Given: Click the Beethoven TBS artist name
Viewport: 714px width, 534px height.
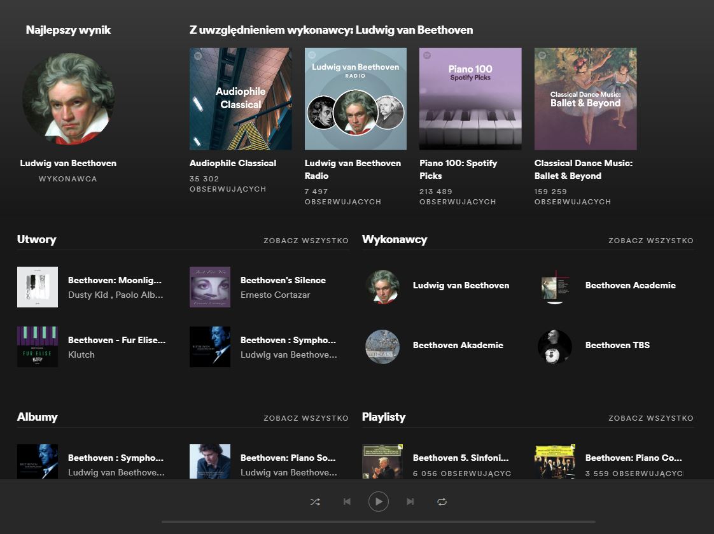Looking at the screenshot, I should click(617, 344).
